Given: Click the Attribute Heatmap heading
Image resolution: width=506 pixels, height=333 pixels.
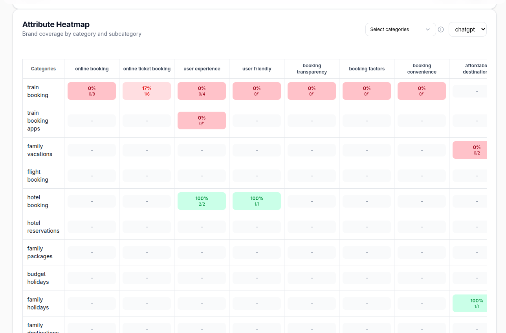Looking at the screenshot, I should click(56, 25).
